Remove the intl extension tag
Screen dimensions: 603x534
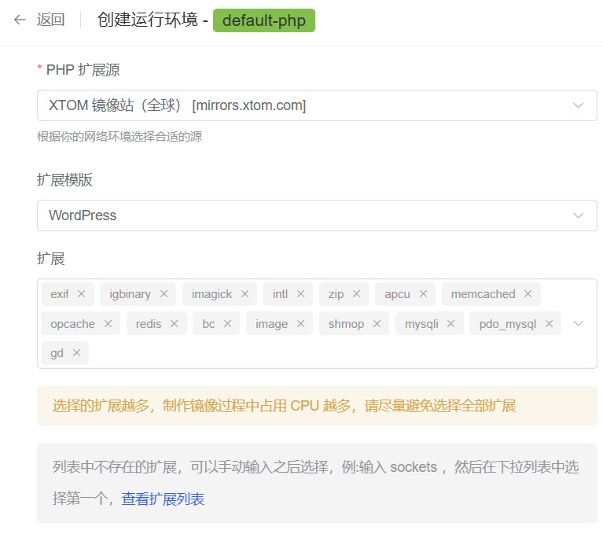tap(301, 294)
